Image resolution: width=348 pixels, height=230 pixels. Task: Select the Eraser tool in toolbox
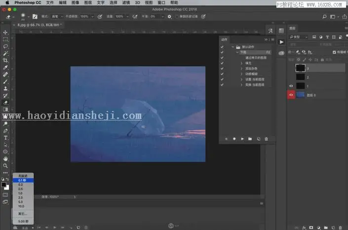[x=5, y=102]
